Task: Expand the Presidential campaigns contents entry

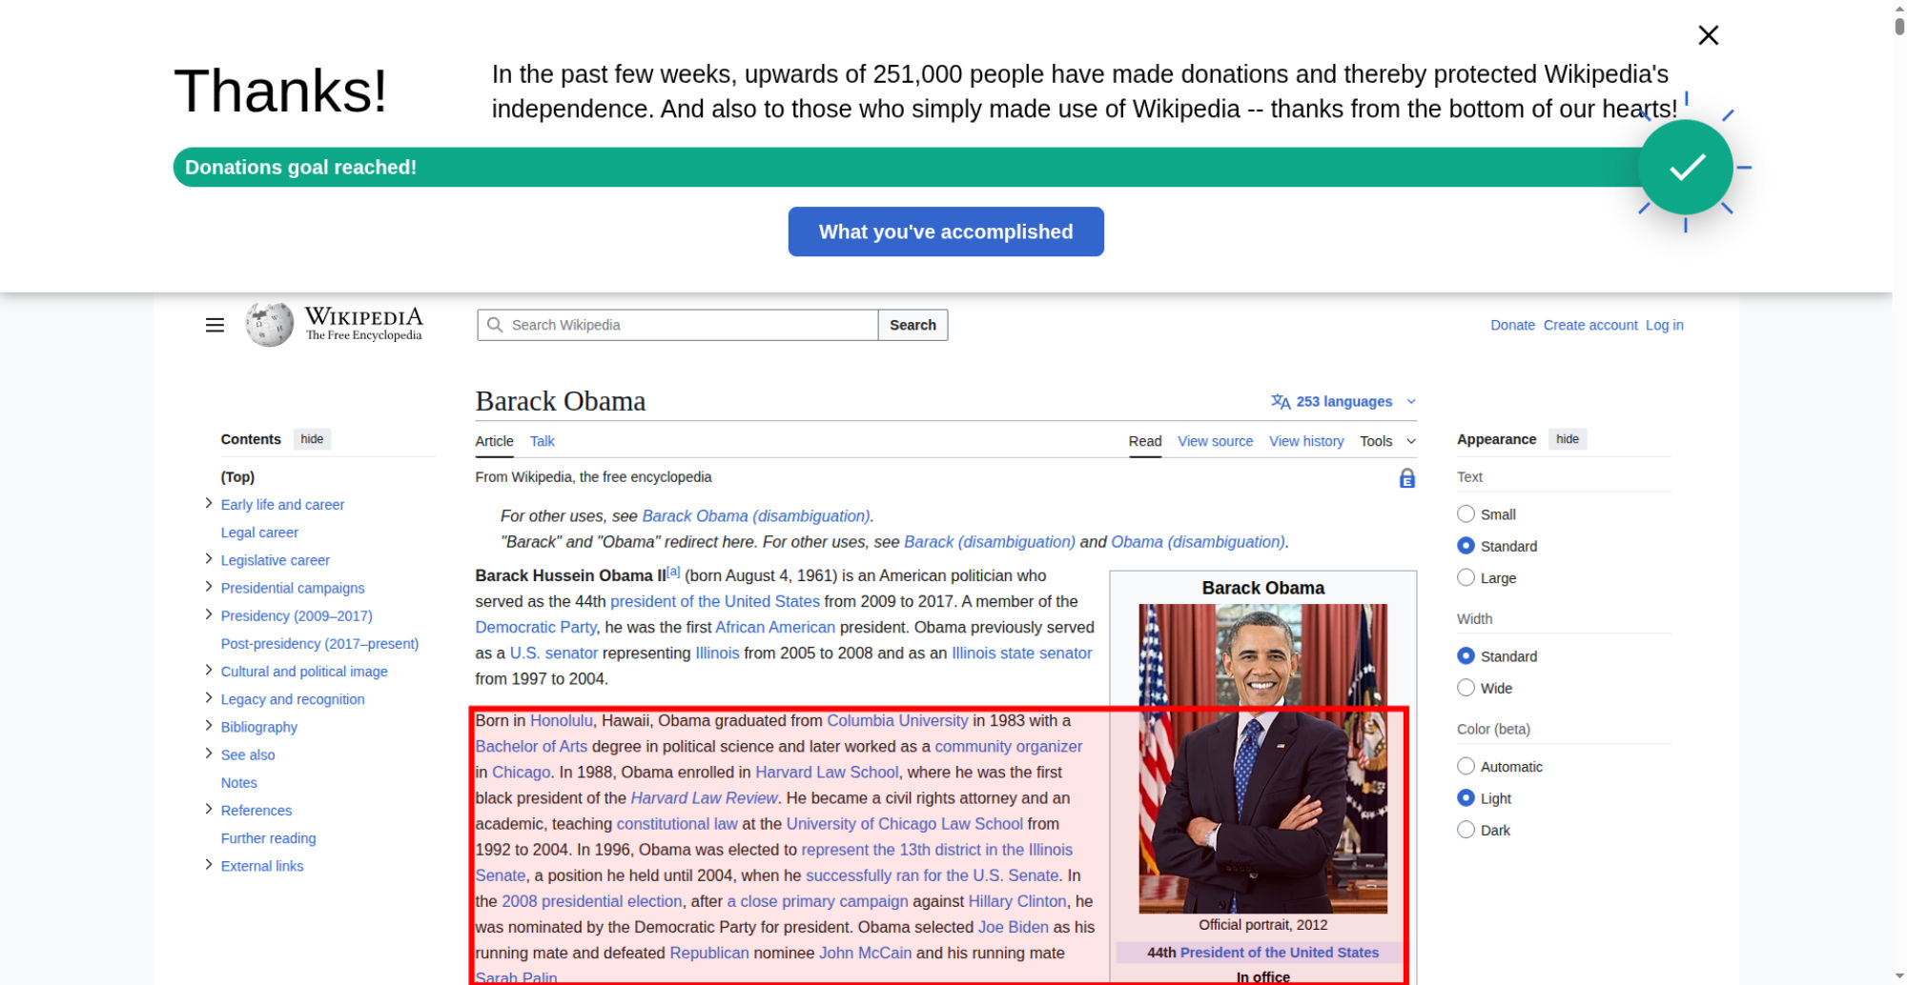Action: click(208, 587)
